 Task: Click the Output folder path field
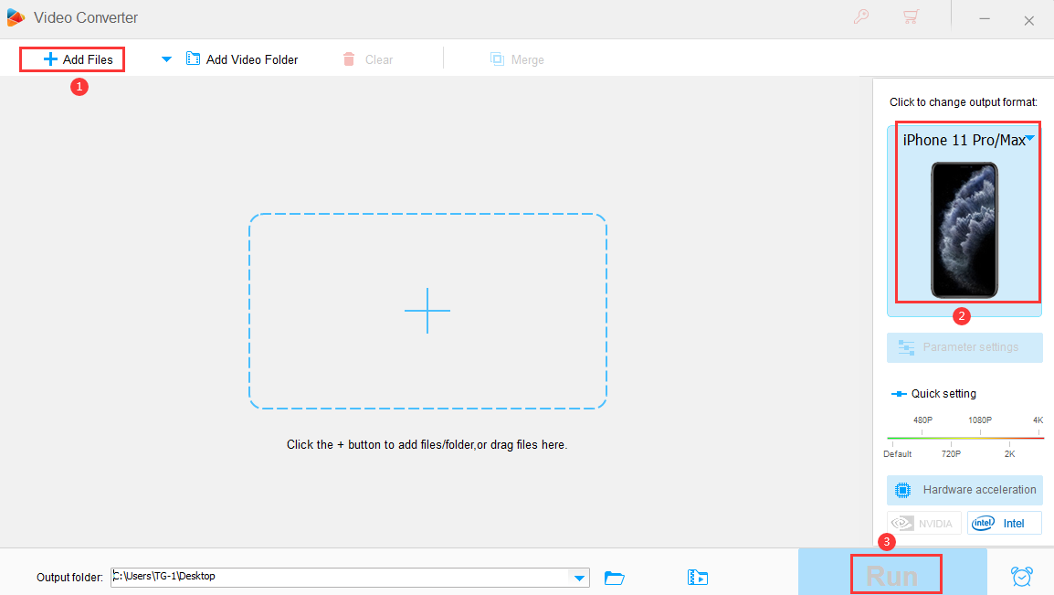coord(341,577)
